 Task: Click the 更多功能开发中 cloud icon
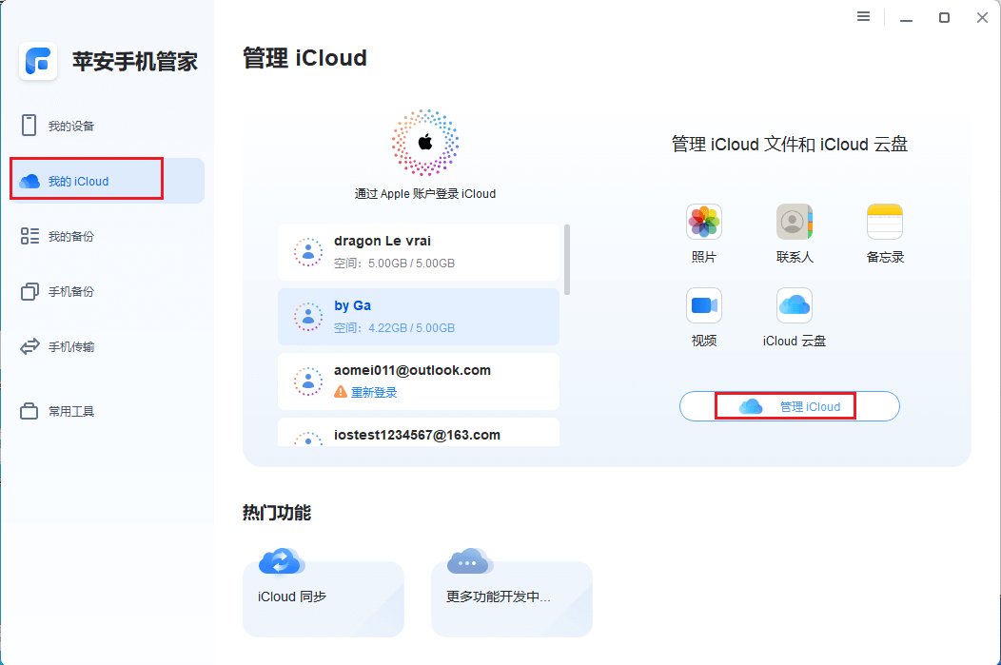coord(467,563)
